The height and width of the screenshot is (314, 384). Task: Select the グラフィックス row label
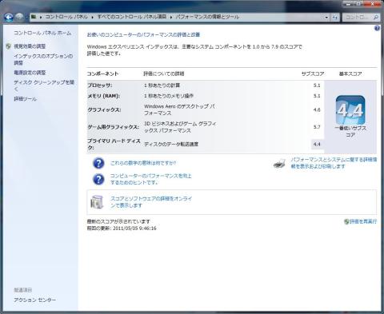pos(104,109)
